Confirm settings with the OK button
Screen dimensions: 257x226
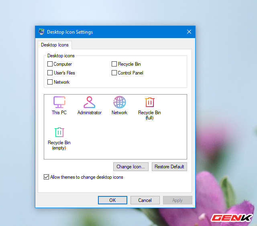112,200
